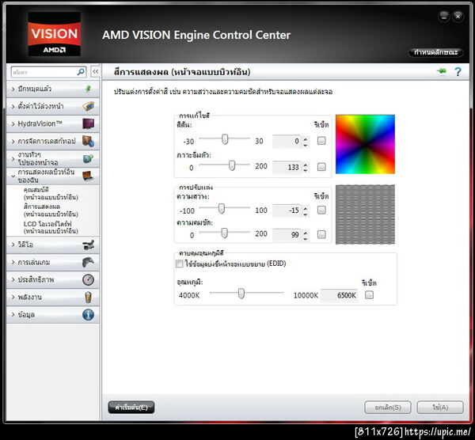Screen dimensions: 475x440
Task: Click the desktop management icon
Action: coord(88,141)
